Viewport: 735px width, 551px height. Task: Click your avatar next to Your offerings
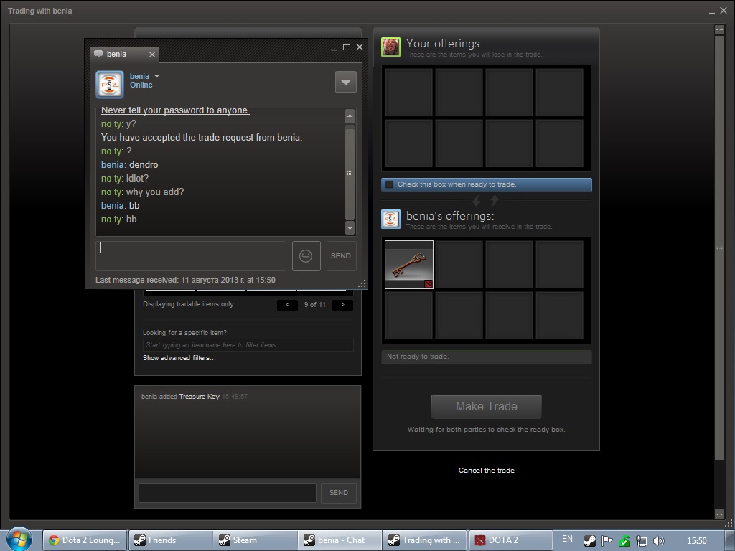point(390,47)
